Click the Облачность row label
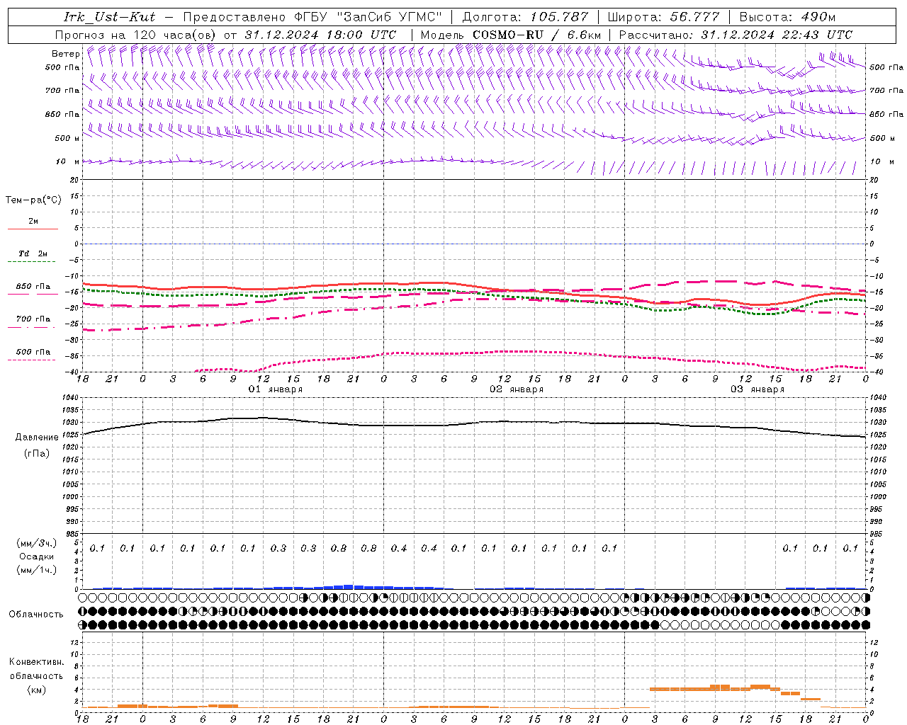 36,615
